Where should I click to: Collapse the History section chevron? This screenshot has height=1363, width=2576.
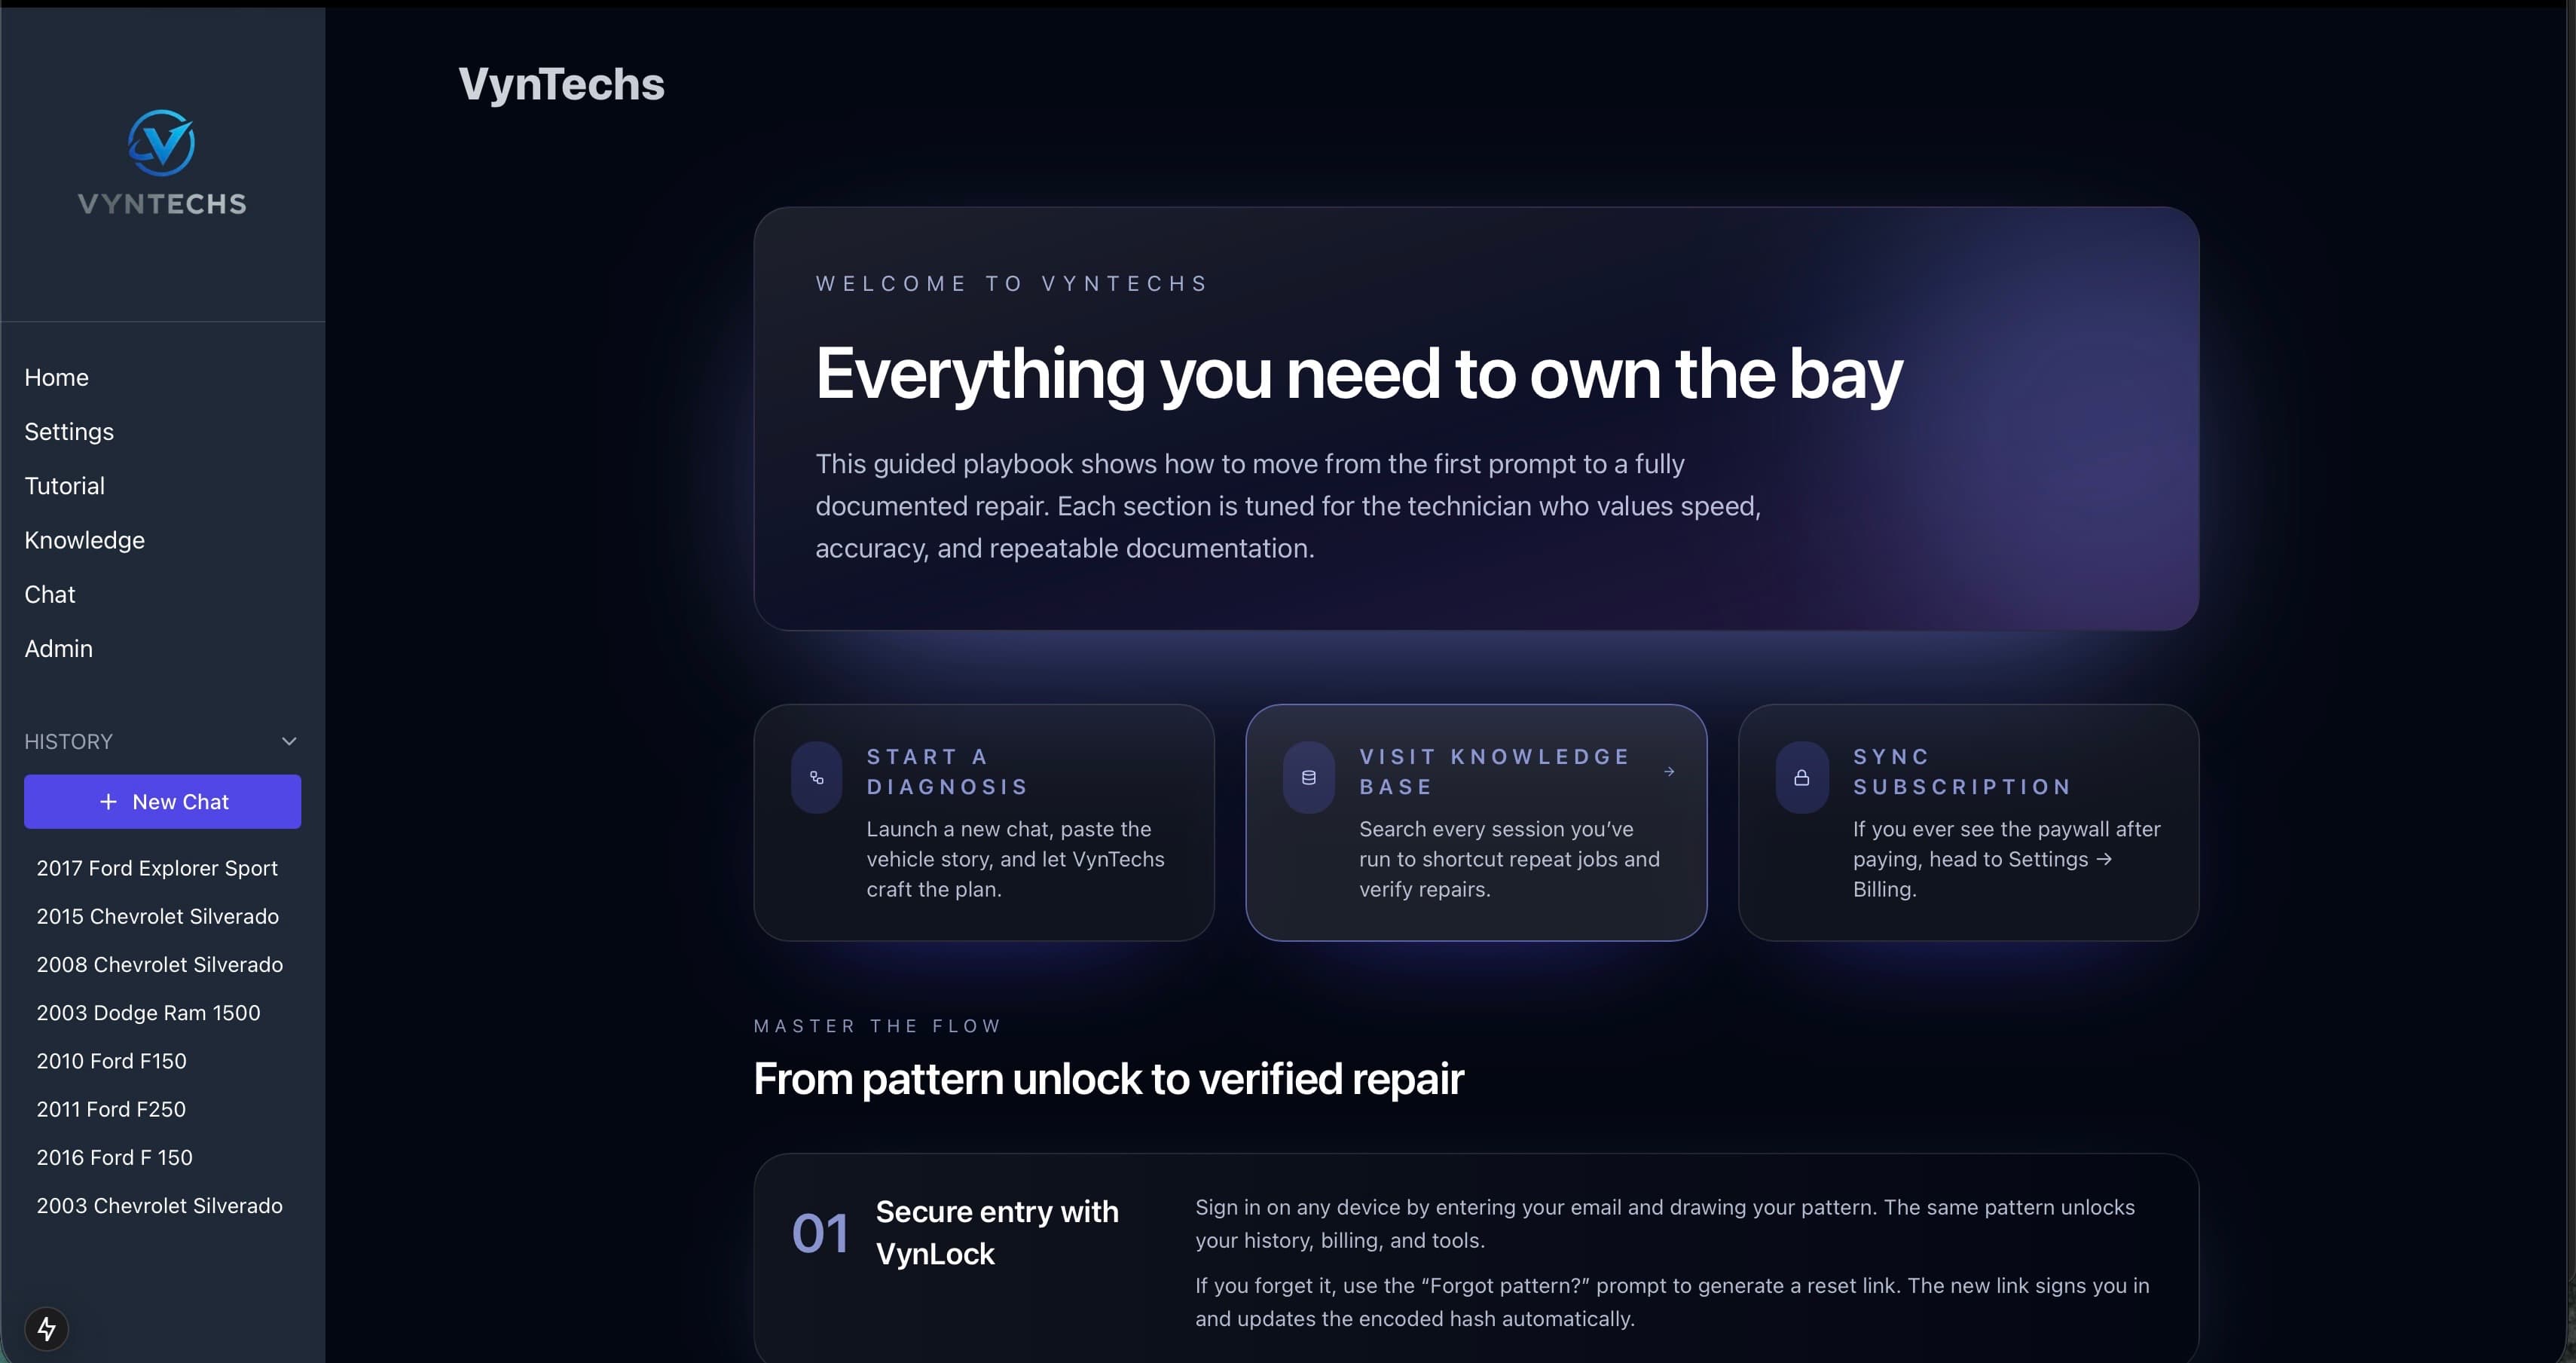289,741
